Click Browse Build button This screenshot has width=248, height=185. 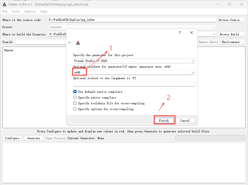231,34
